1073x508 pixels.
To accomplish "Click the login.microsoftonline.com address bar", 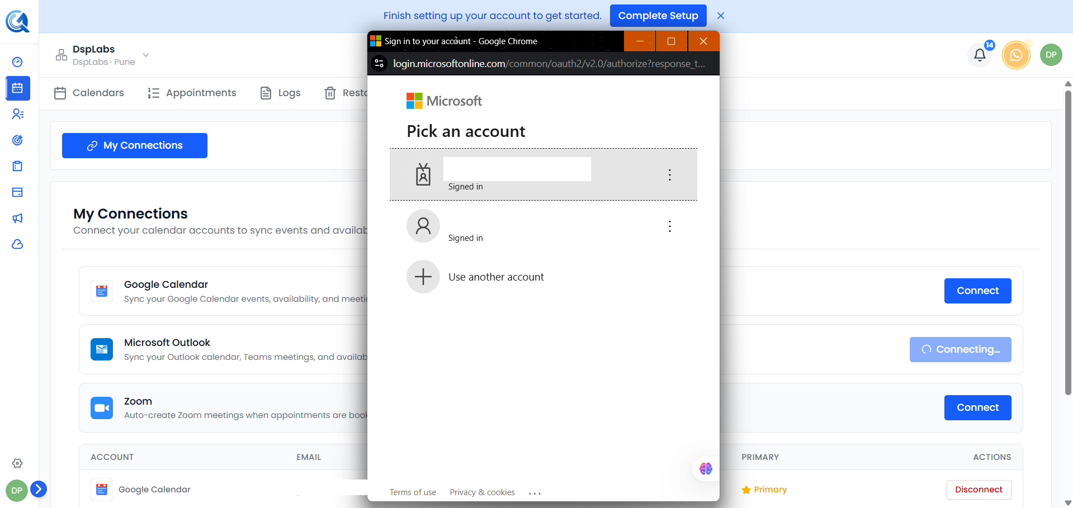I will coord(549,64).
